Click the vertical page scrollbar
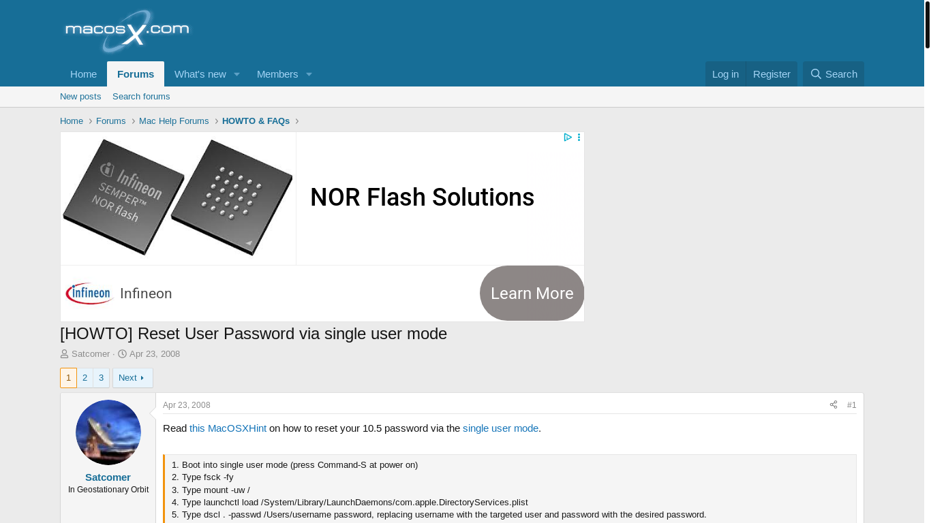The width and height of the screenshot is (931, 523). [x=927, y=261]
